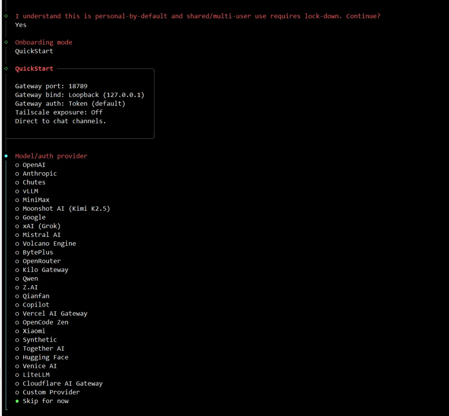
Task: Click the green diamond beside Onboarding mode
Action: (6, 42)
